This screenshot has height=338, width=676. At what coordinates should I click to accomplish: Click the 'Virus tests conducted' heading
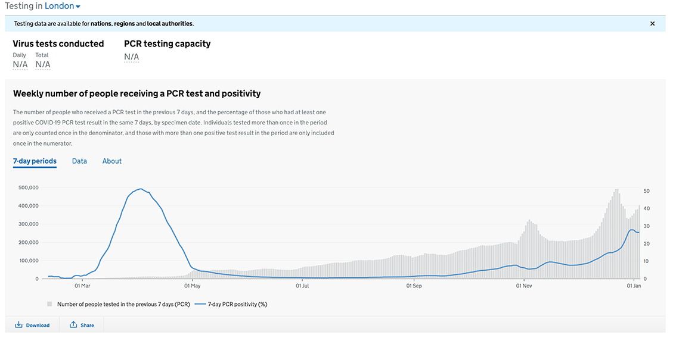pos(58,43)
